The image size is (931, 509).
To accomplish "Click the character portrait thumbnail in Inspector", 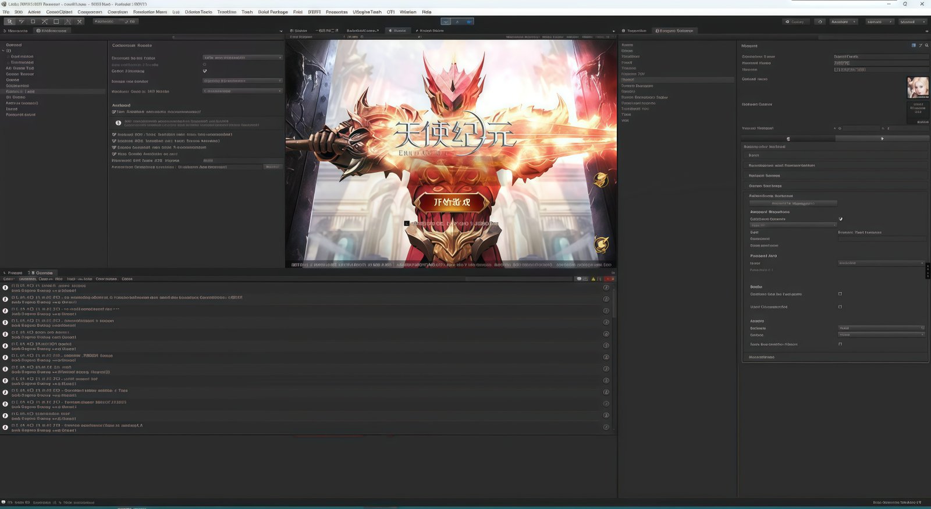I will coord(918,87).
